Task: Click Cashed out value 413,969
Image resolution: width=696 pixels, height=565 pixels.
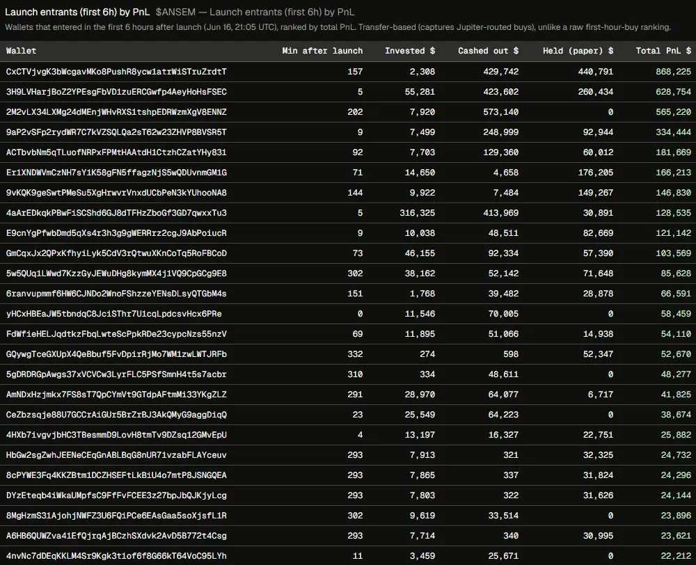Action: tap(500, 213)
